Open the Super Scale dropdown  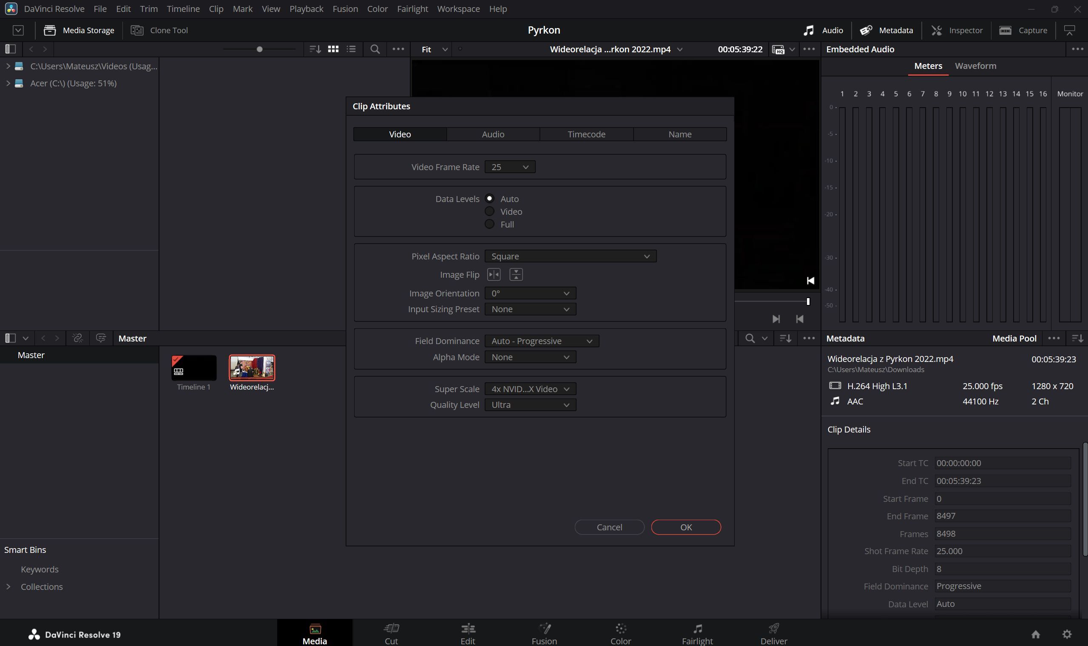pyautogui.click(x=530, y=389)
